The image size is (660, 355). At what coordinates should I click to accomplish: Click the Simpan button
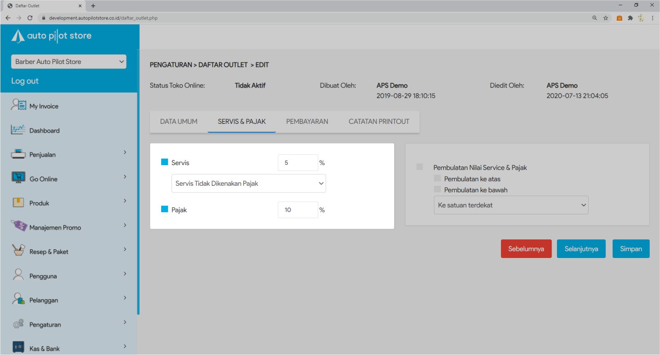point(631,249)
